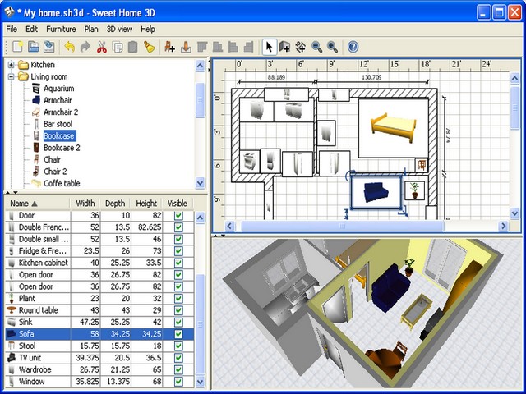Image resolution: width=526 pixels, height=394 pixels.
Task: Toggle visibility checkbox for Door
Action: tap(178, 215)
